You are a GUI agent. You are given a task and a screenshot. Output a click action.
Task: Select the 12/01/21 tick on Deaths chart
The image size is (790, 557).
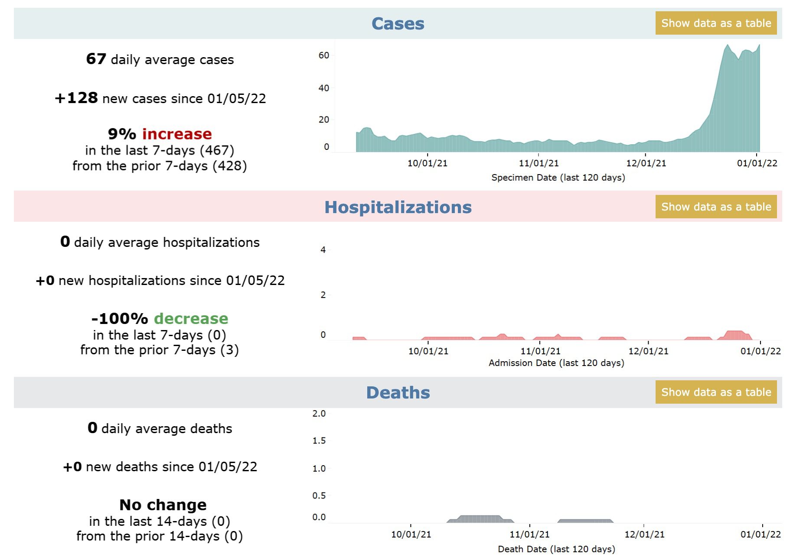644,534
